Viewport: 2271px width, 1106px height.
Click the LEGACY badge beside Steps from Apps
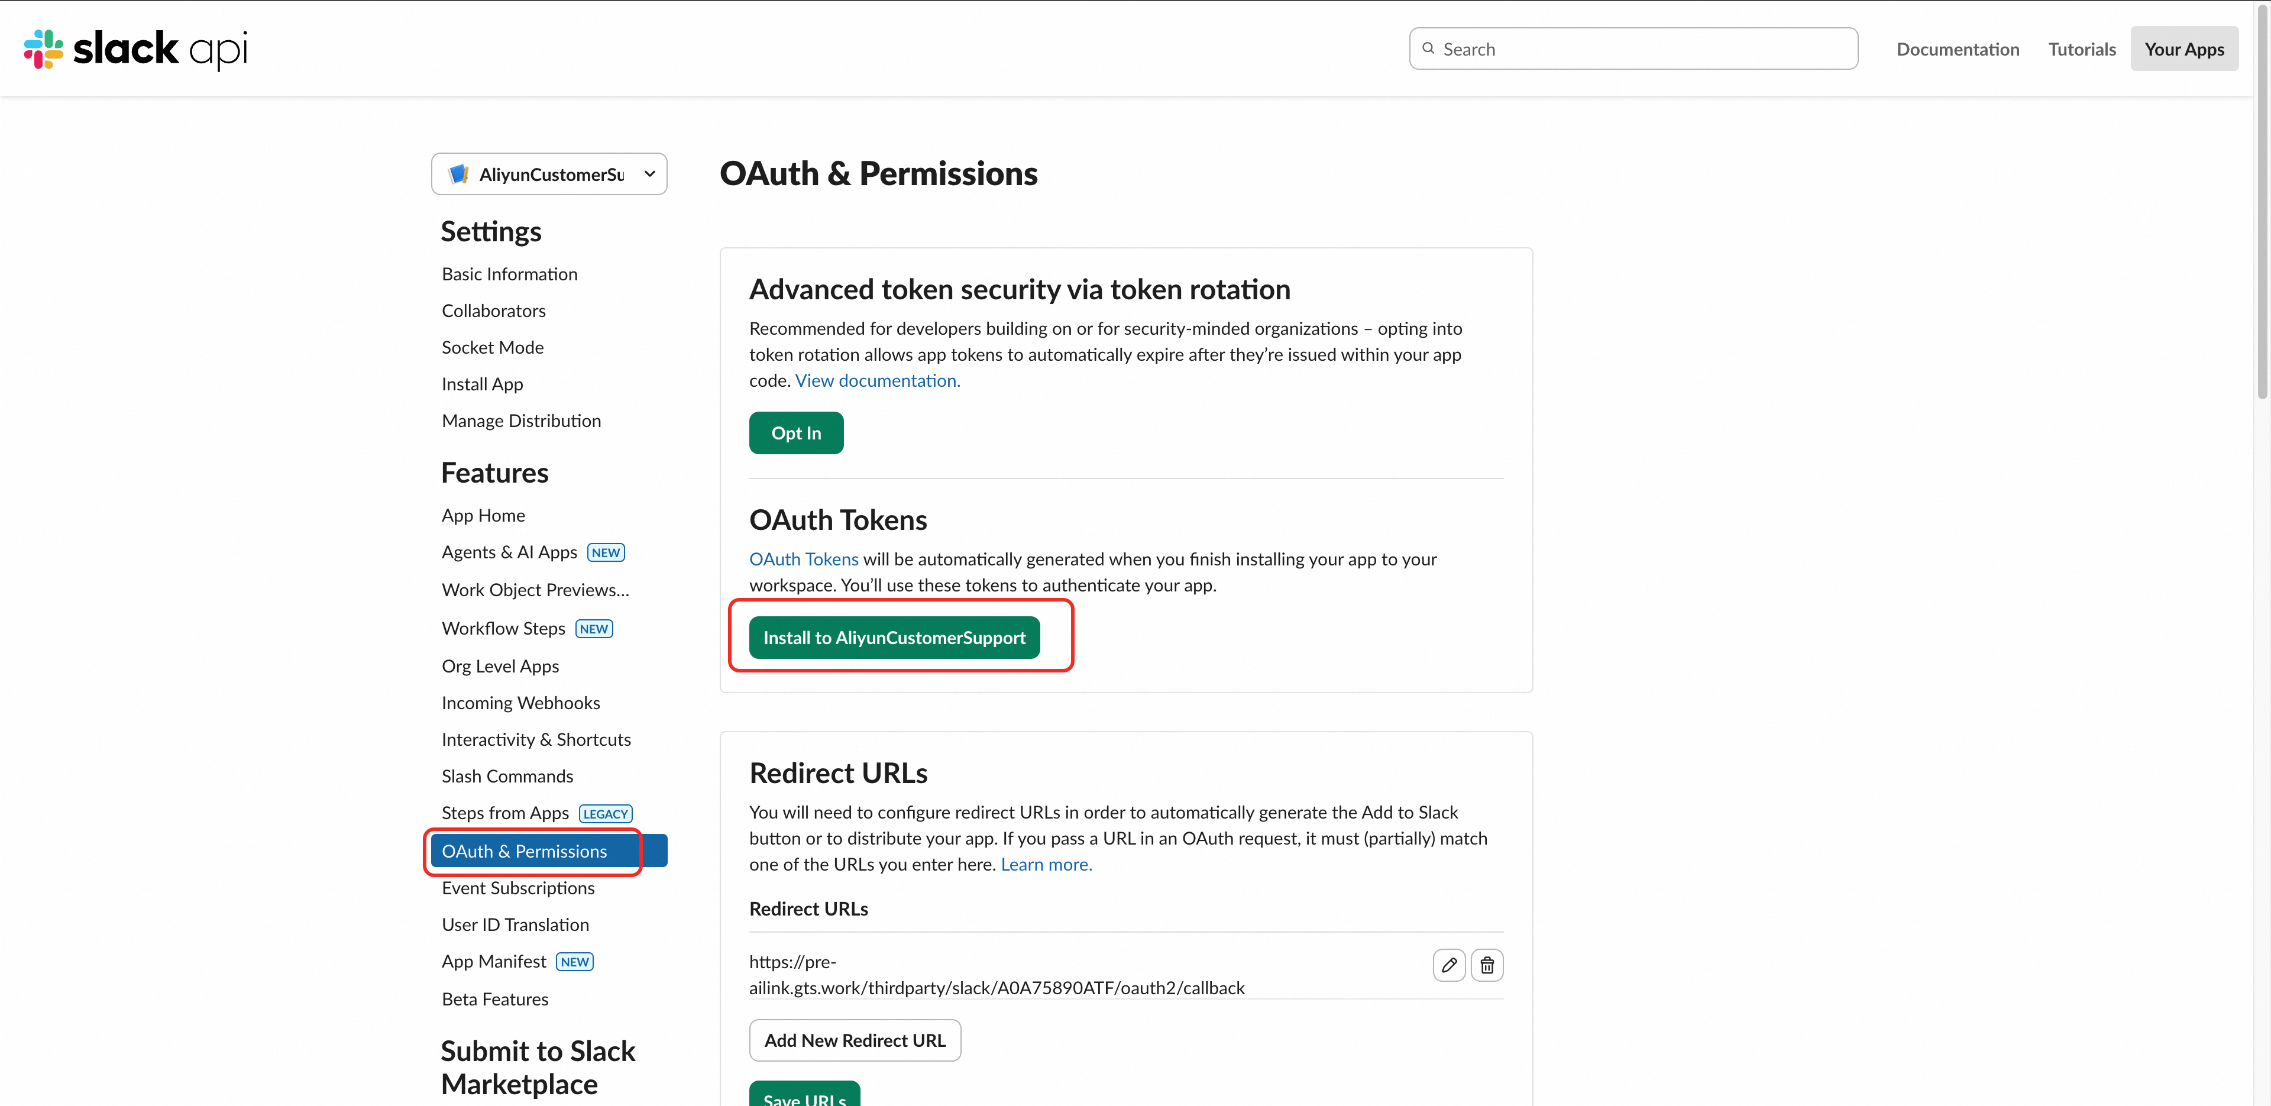606,813
